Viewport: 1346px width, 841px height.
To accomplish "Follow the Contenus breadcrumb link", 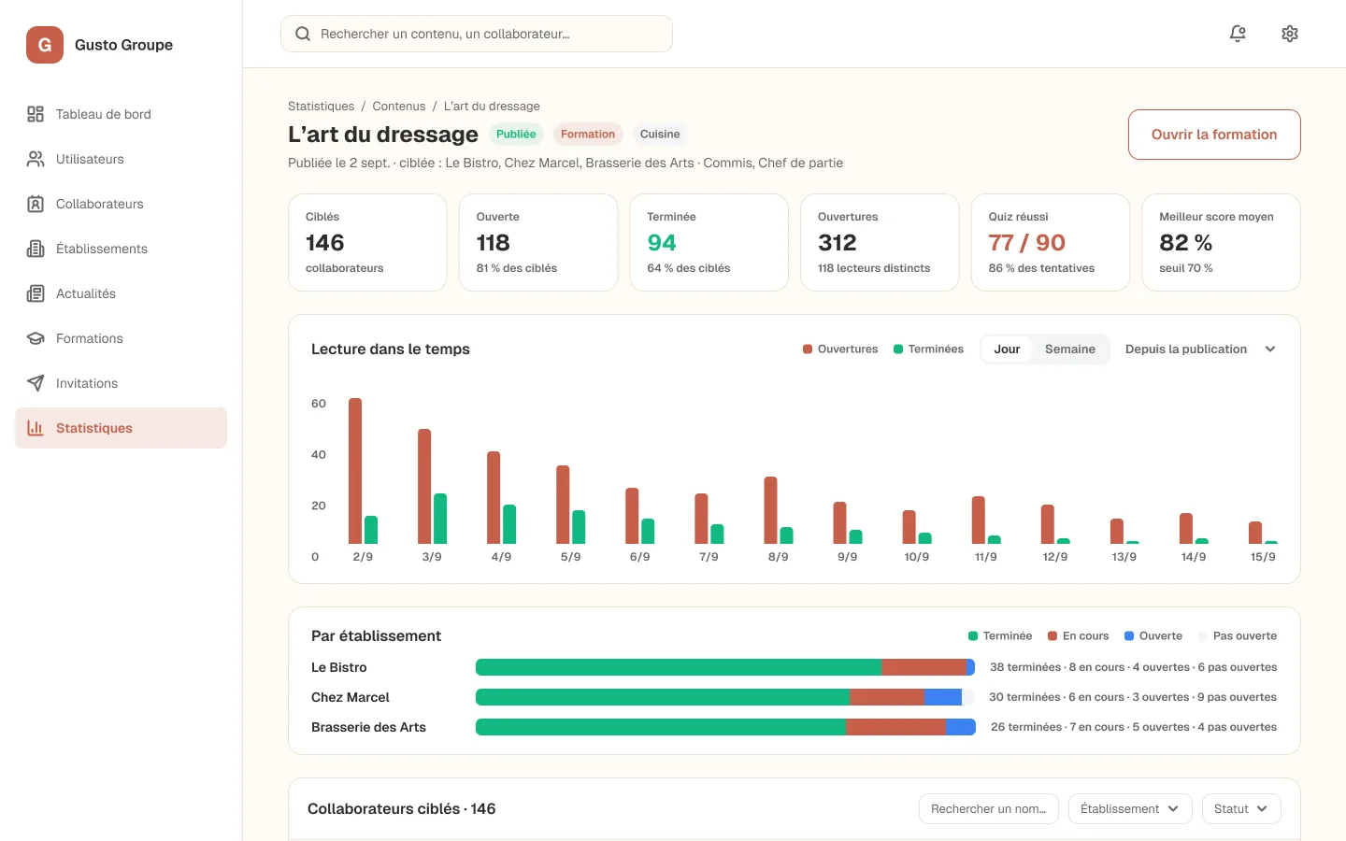I will [x=399, y=107].
